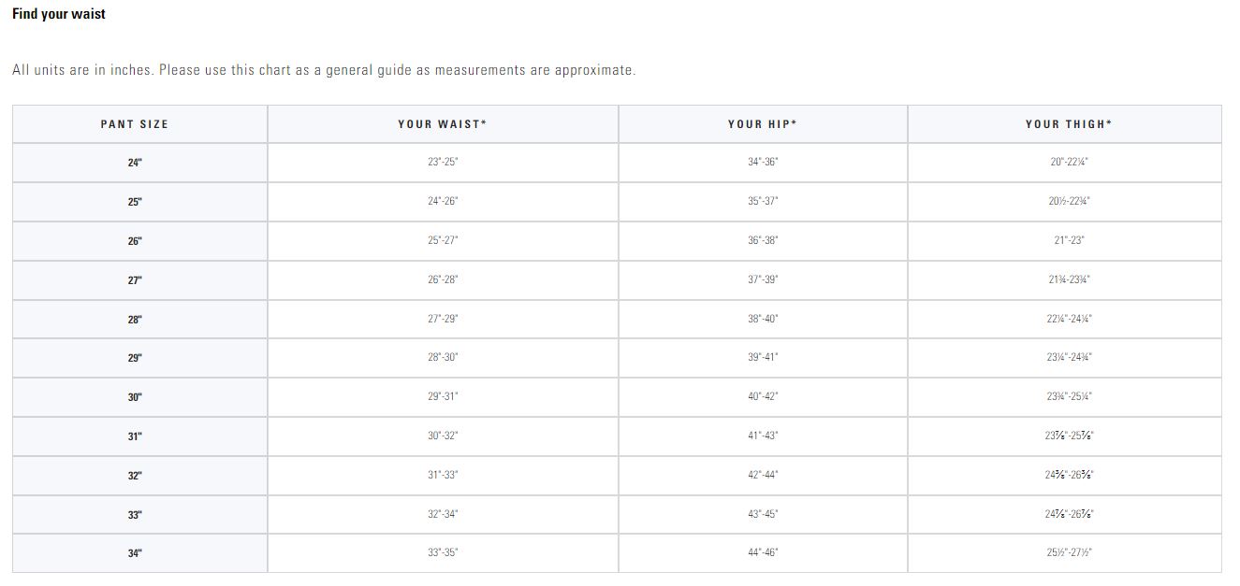Select the 38"-40" hip cell
1240x586 pixels.
[763, 320]
